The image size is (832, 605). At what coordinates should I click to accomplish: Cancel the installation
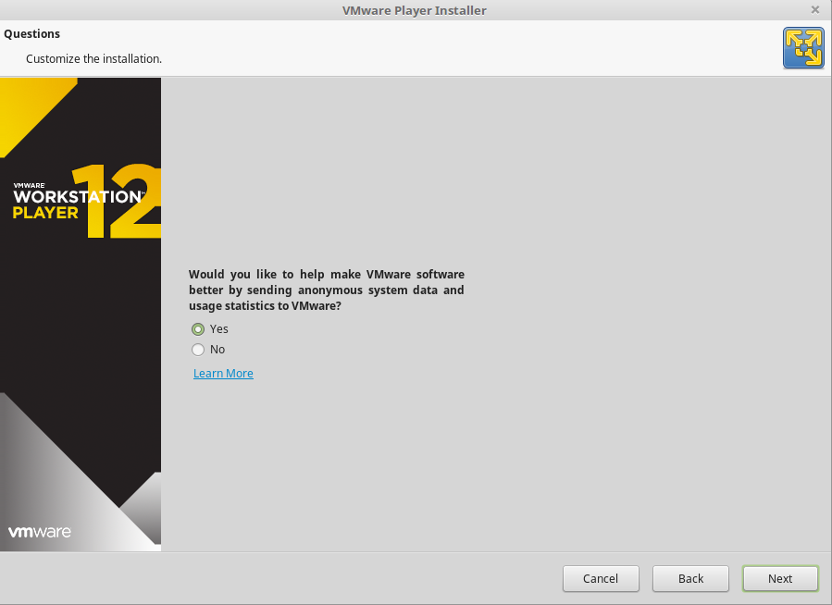(601, 578)
